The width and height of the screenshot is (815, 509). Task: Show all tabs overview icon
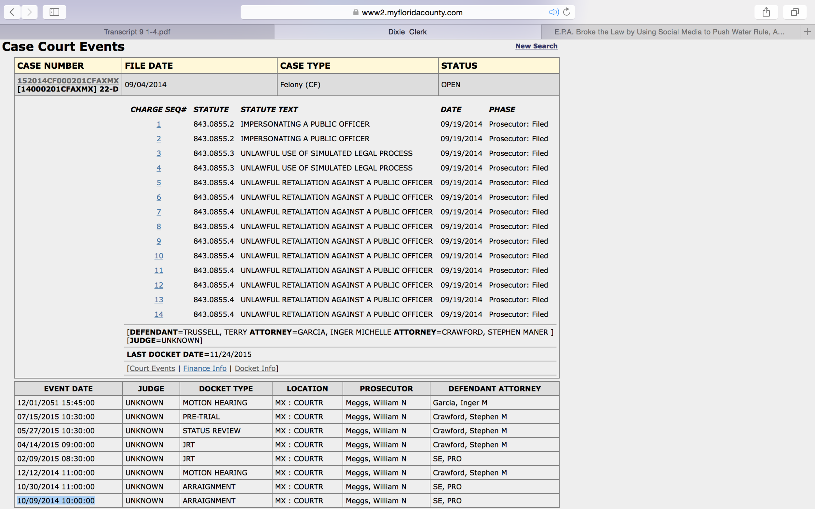pos(795,12)
